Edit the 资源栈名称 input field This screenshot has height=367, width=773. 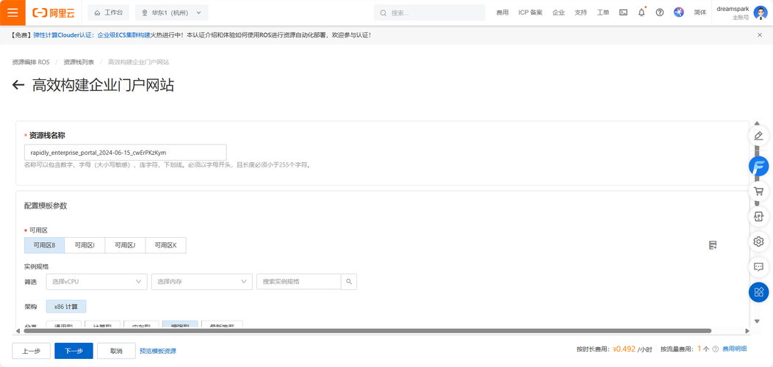pos(125,152)
